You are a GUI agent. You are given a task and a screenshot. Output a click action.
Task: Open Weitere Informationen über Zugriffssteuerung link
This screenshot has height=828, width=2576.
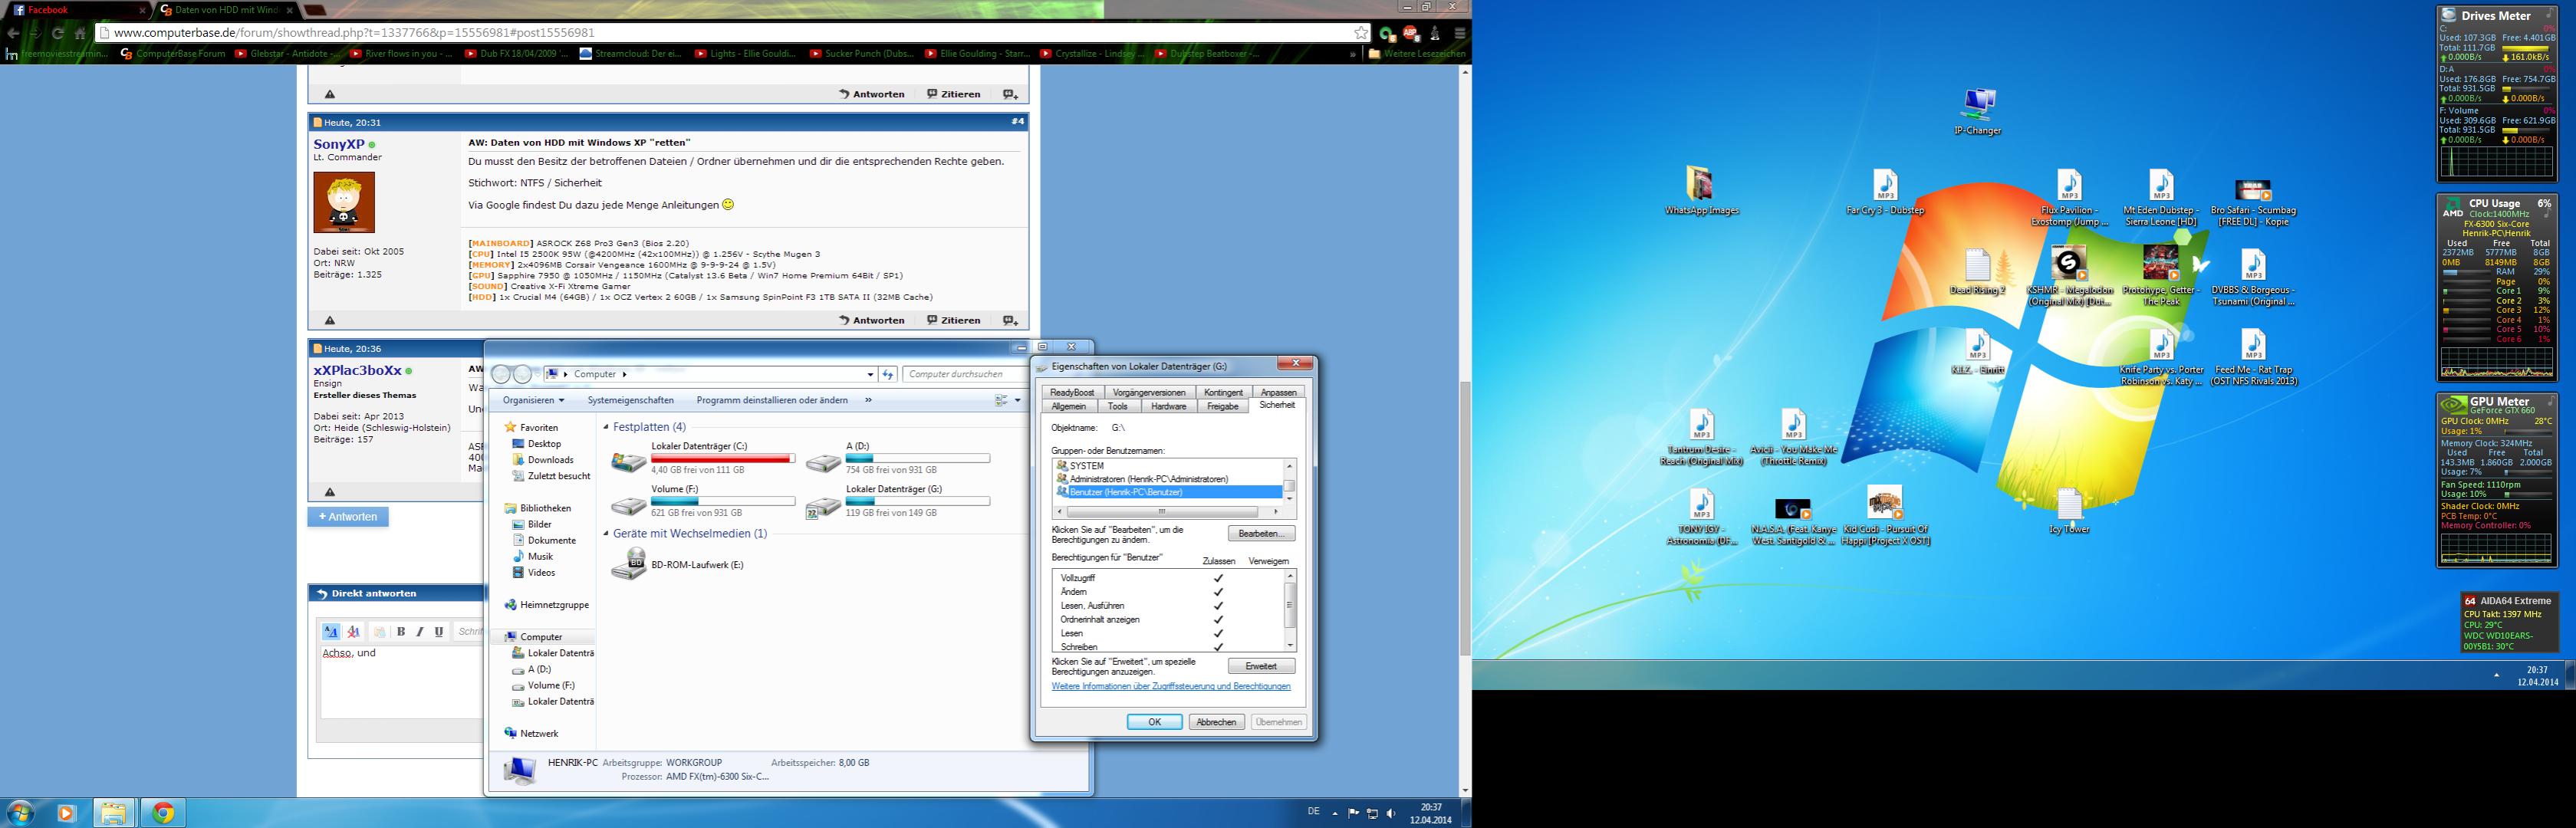[1170, 687]
